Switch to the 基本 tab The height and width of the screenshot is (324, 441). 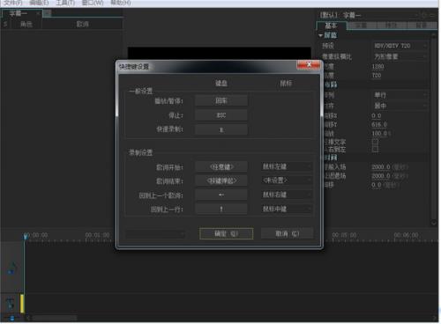[332, 26]
